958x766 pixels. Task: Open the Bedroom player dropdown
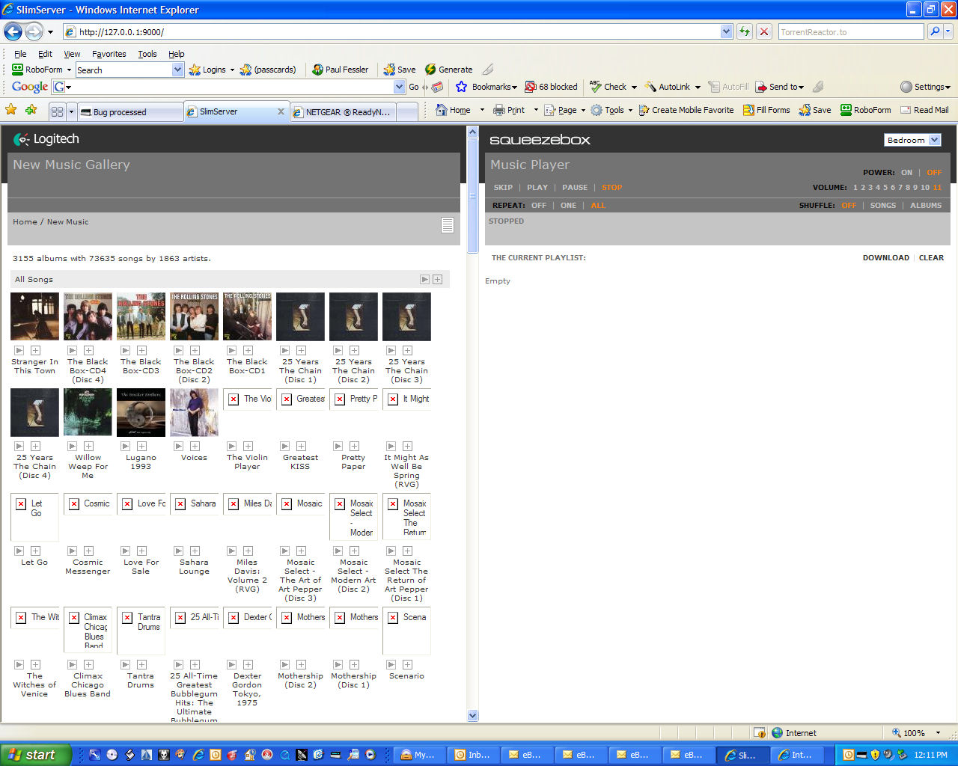click(x=912, y=140)
